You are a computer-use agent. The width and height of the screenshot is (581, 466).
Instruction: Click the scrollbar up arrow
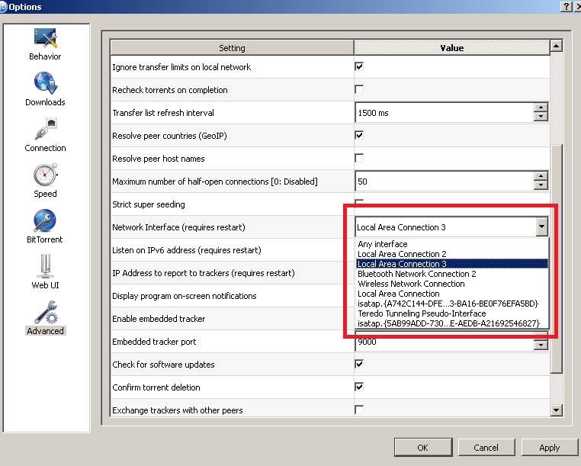[x=556, y=46]
